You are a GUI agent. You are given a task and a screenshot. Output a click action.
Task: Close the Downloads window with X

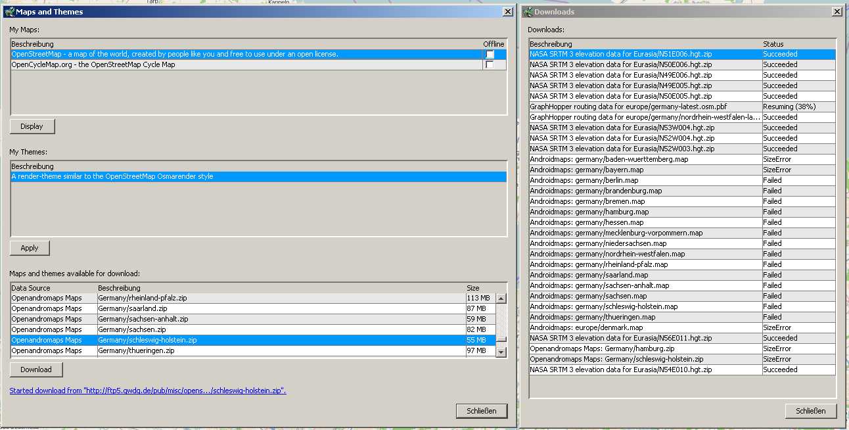(837, 12)
